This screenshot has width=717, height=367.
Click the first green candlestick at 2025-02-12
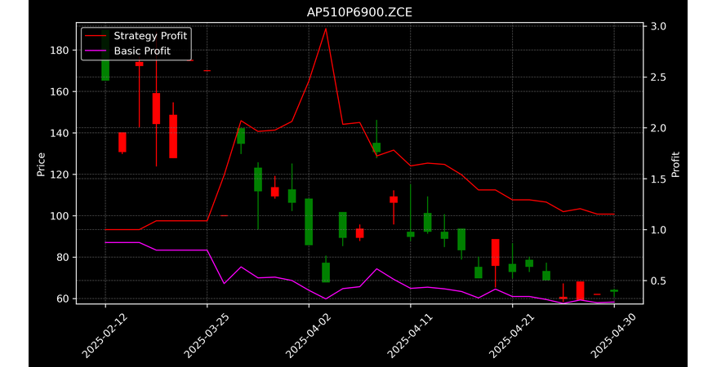click(105, 55)
